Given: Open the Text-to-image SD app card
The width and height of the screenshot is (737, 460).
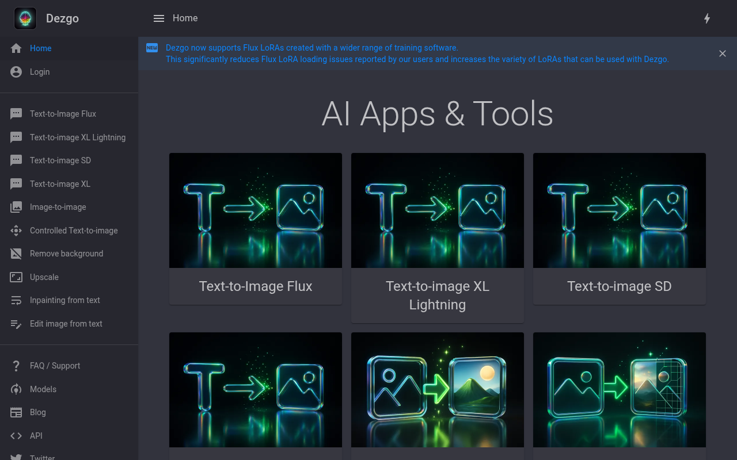Looking at the screenshot, I should pyautogui.click(x=620, y=228).
